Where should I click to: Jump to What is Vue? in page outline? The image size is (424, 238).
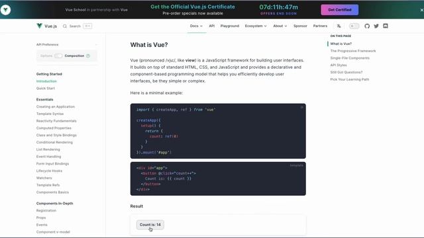coord(341,44)
